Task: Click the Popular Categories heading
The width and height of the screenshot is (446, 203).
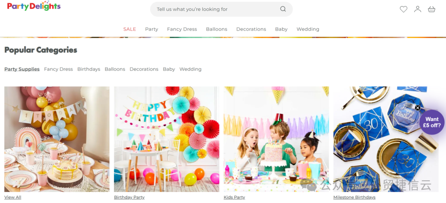Action: (40, 50)
